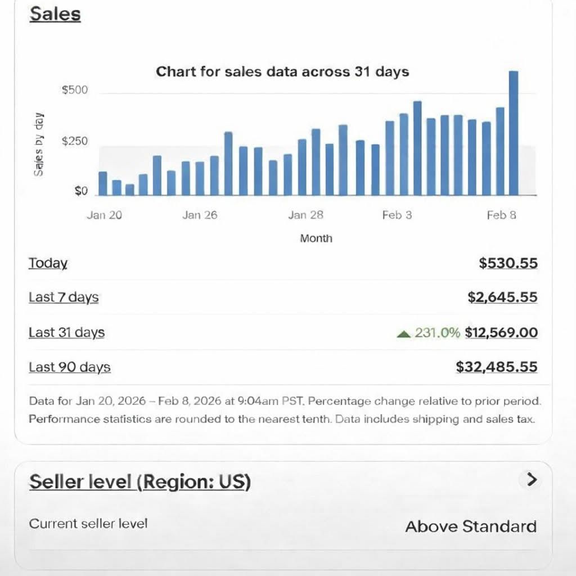
Task: Click the first bar in sales chart
Action: (x=102, y=183)
